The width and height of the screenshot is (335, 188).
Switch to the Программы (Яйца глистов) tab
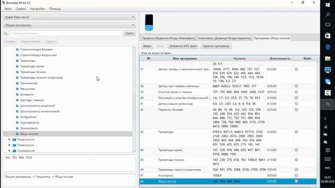pyautogui.click(x=272, y=38)
